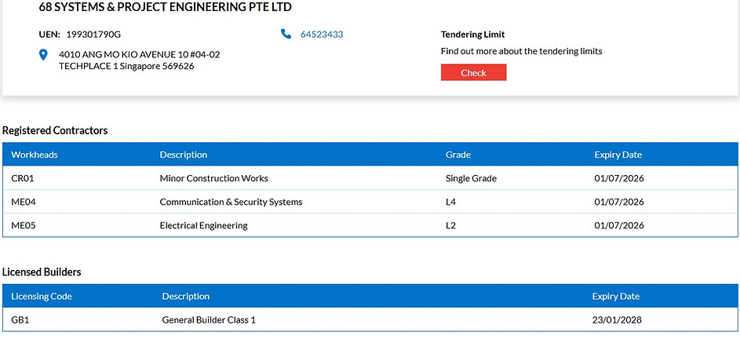This screenshot has width=740, height=343.
Task: Click General Builder Class 1 description
Action: click(x=209, y=320)
